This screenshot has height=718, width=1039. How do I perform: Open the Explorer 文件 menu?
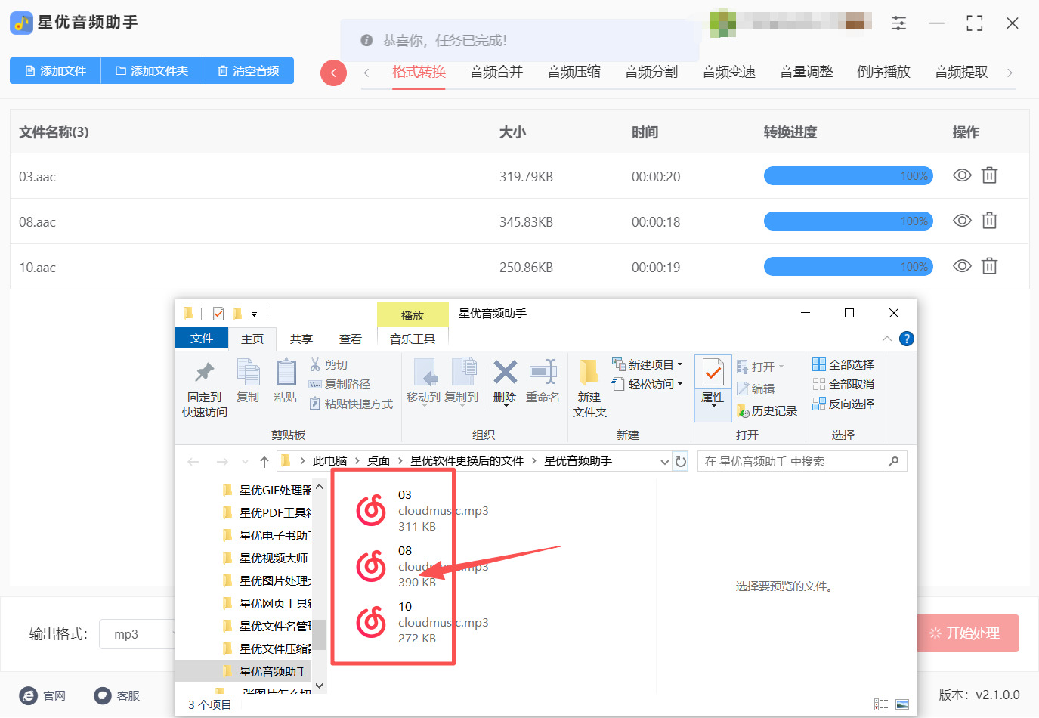coord(201,338)
